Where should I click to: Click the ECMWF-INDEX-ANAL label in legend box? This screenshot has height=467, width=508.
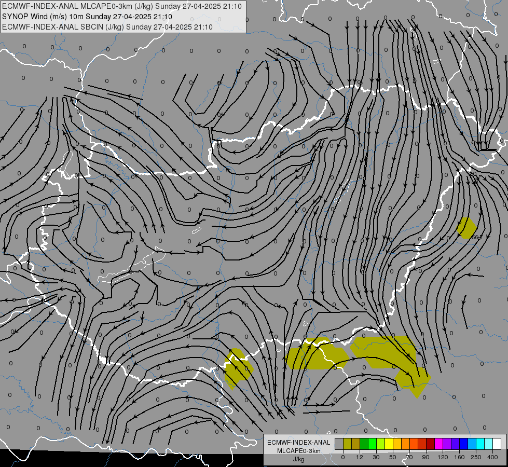(x=298, y=443)
